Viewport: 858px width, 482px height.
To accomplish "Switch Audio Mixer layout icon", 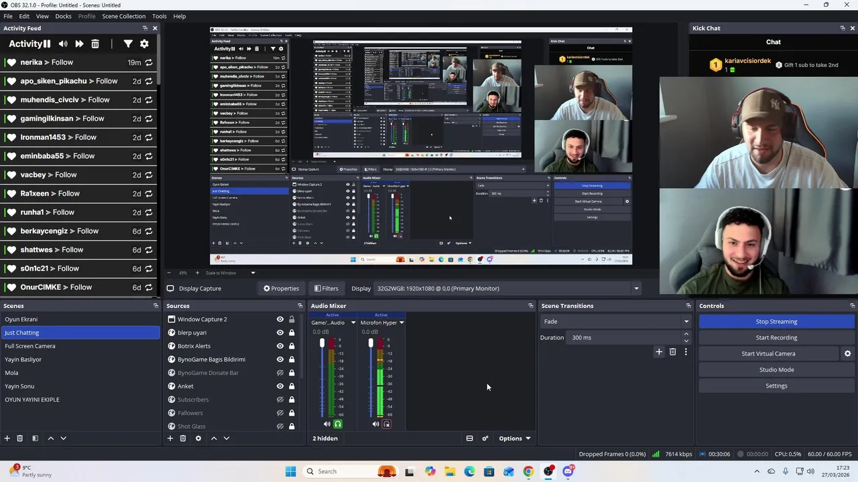I will (x=470, y=438).
